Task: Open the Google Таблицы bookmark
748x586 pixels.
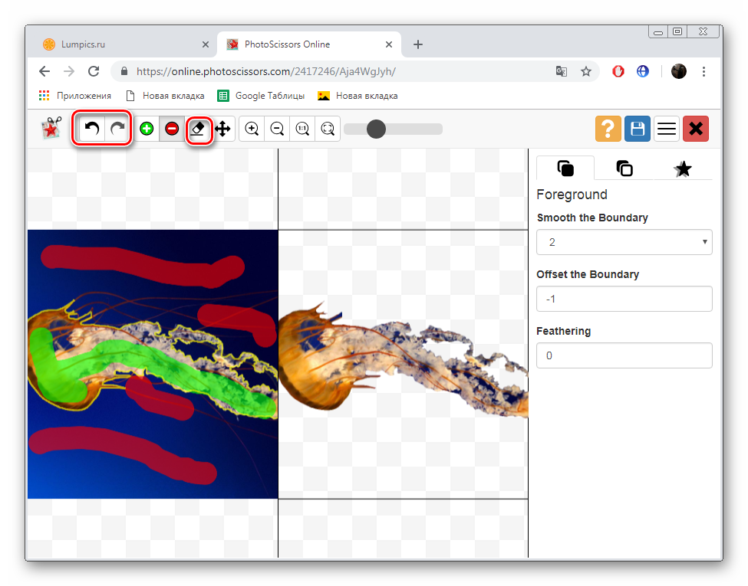Action: point(261,96)
